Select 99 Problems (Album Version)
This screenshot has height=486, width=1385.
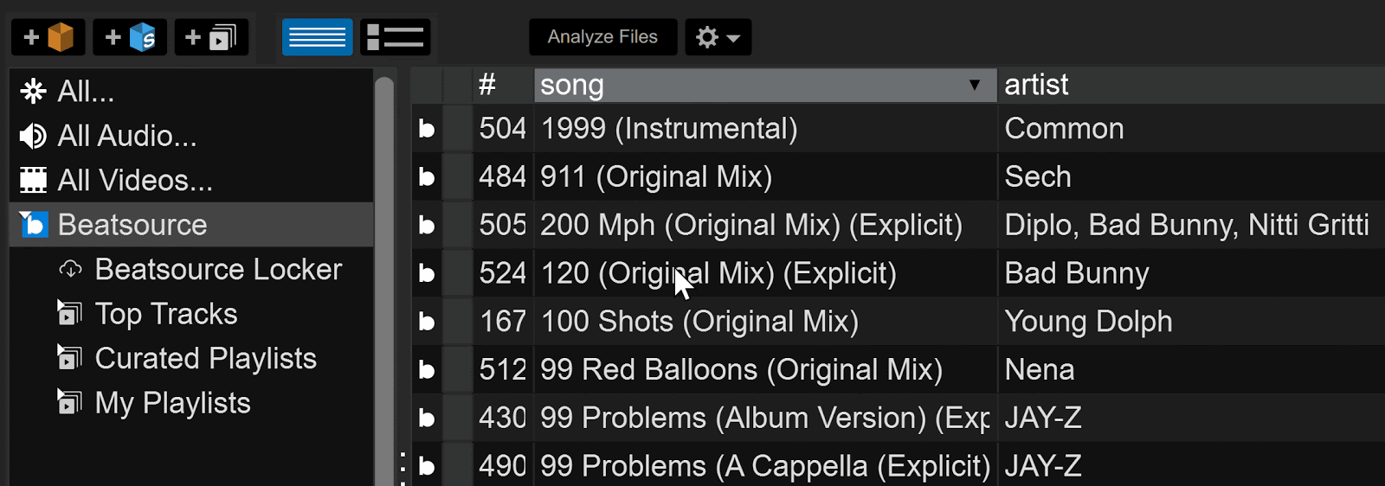tap(765, 419)
